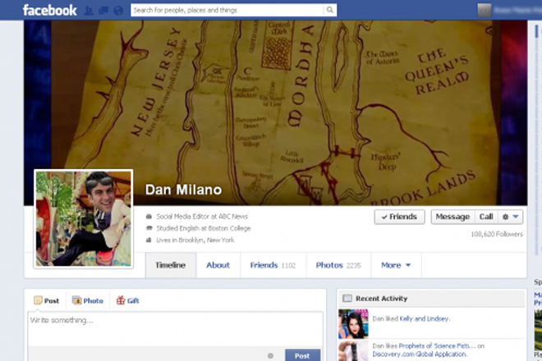Click the search magnifier icon
Viewport: 542px width, 361px height.
point(330,10)
